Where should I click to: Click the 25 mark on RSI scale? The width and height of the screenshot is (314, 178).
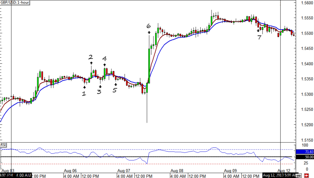coord(306,163)
